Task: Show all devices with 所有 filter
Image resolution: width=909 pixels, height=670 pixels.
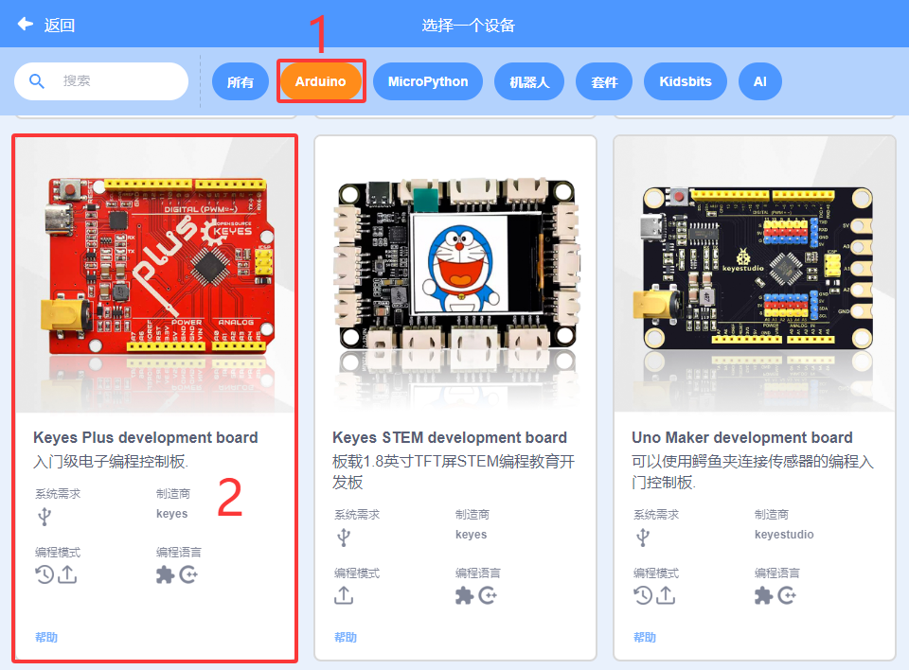Action: pos(240,81)
